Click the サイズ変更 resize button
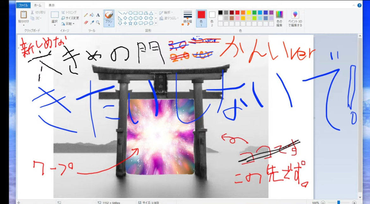Viewport: 370px width, 204px height. point(71,18)
